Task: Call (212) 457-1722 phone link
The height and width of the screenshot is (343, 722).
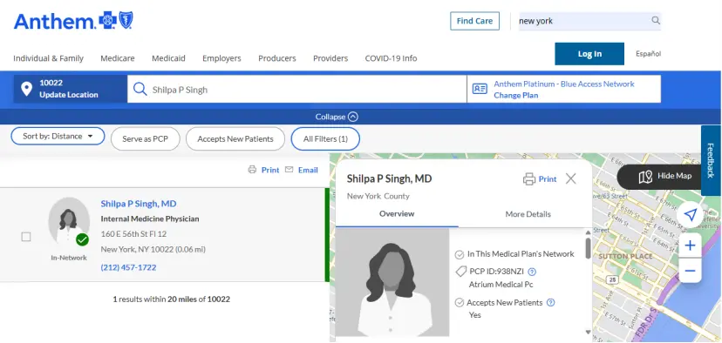Action: 128,267
